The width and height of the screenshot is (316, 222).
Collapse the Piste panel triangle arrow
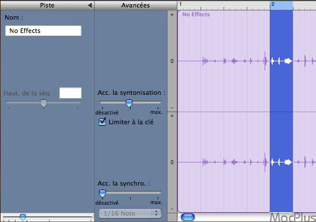[90, 5]
